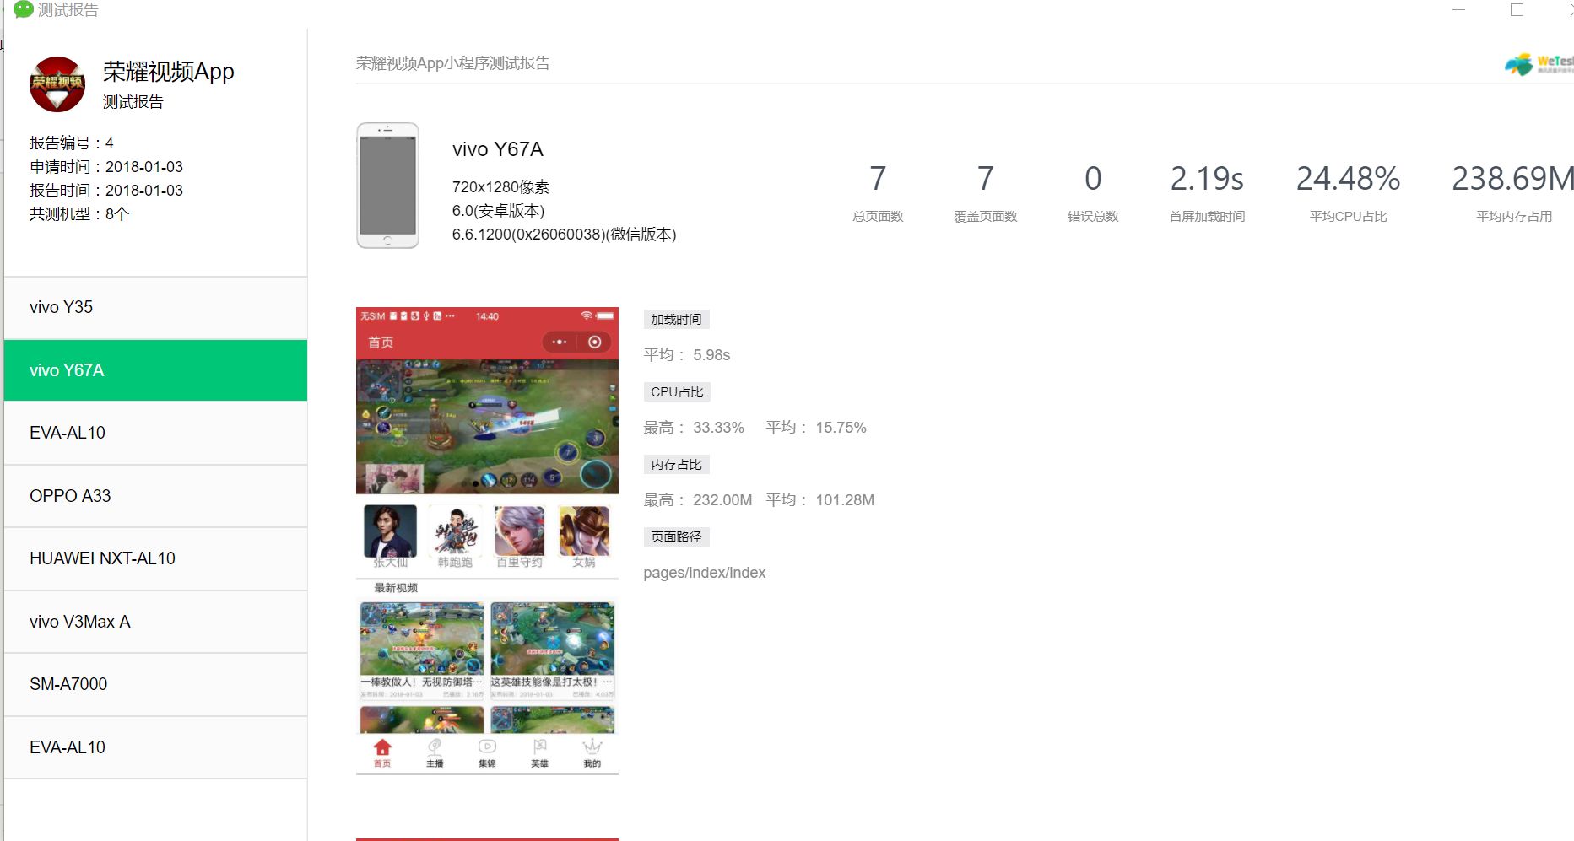Click the game banner video image
Screen dimensions: 1574x841
(x=487, y=426)
